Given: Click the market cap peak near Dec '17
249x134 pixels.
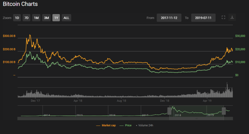Looking at the screenshot, I should click(x=30, y=35).
